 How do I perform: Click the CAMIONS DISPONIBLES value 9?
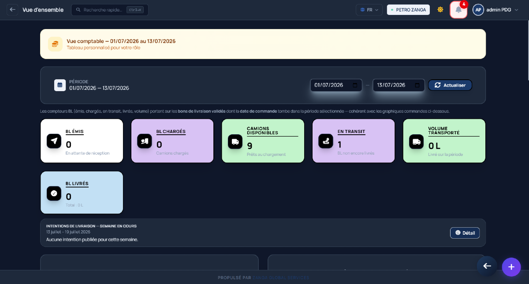point(250,146)
